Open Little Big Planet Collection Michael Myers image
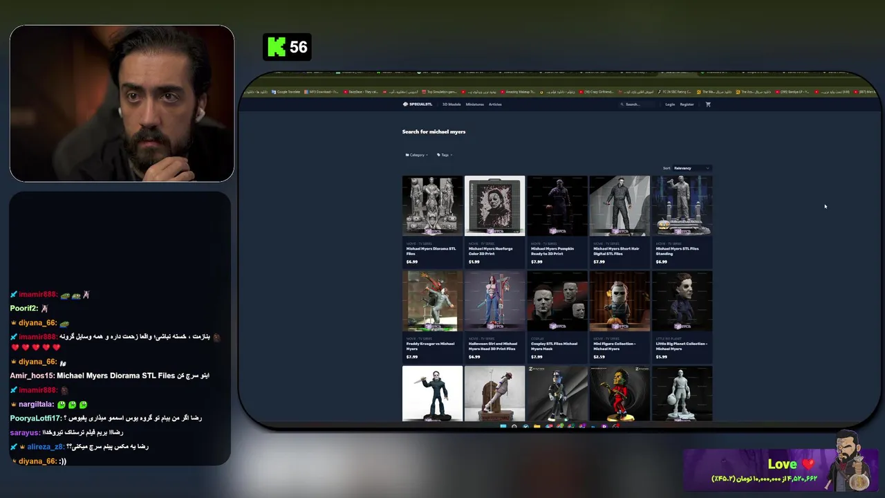 (682, 301)
